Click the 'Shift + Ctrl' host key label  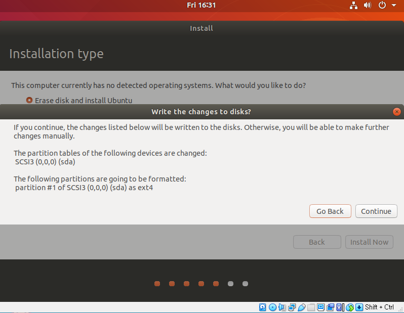(379, 307)
